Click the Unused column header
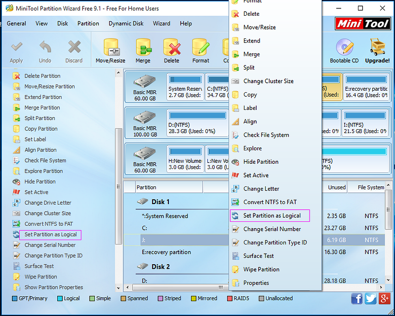This screenshot has width=395, height=316. (x=334, y=187)
